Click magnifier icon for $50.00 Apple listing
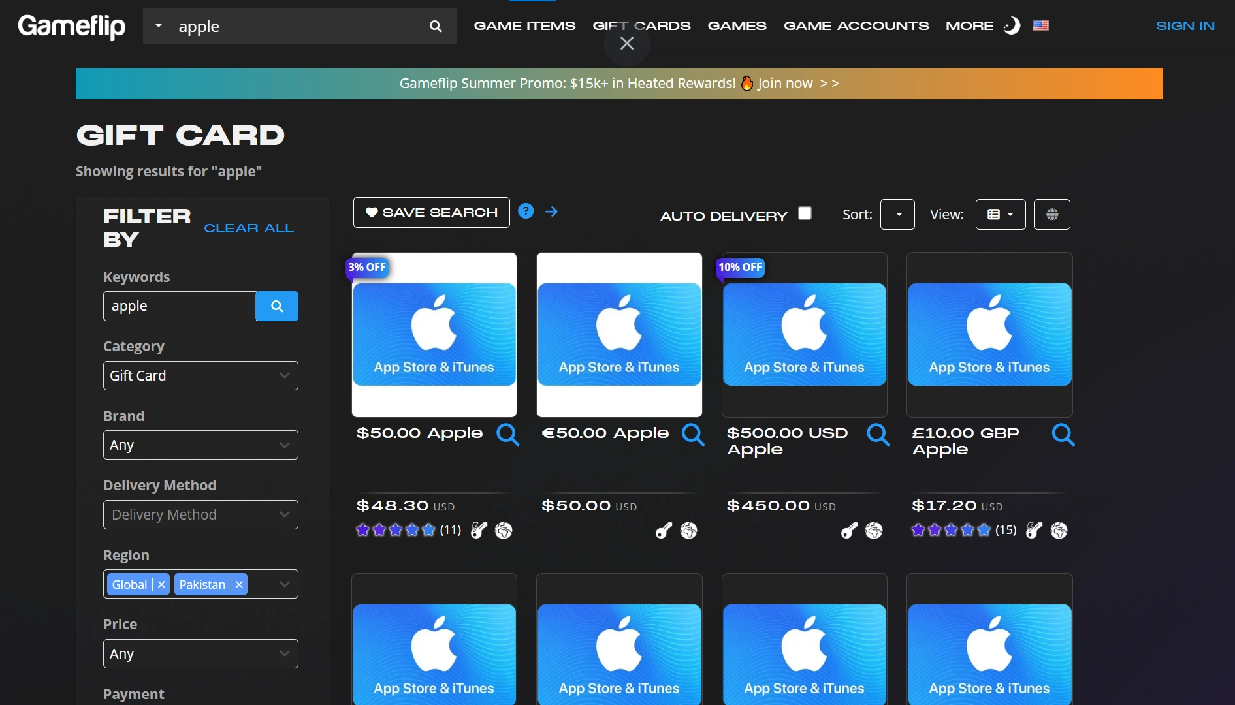This screenshot has height=705, width=1235. [507, 434]
